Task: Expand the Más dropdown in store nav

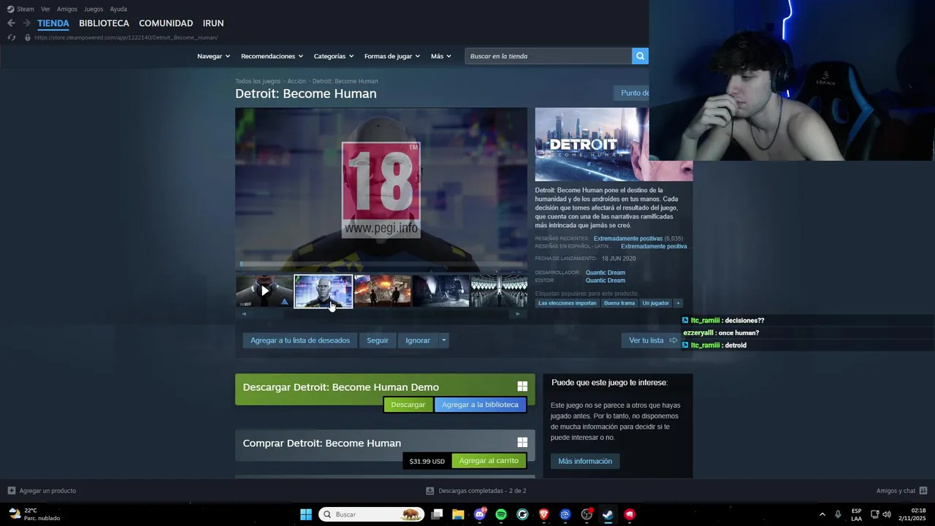Action: coord(440,56)
